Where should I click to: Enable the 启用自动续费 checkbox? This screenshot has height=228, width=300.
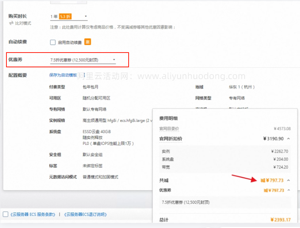(53, 42)
